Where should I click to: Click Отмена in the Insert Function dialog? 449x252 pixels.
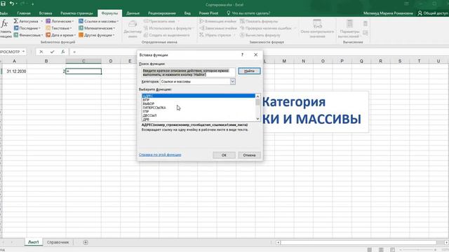click(249, 155)
